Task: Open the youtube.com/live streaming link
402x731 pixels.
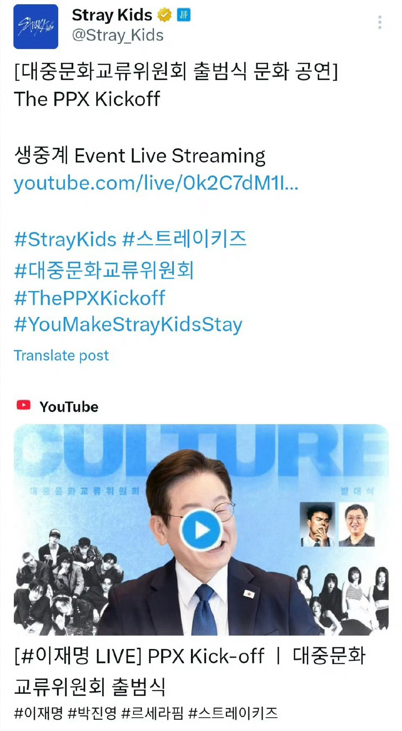Action: 156,183
